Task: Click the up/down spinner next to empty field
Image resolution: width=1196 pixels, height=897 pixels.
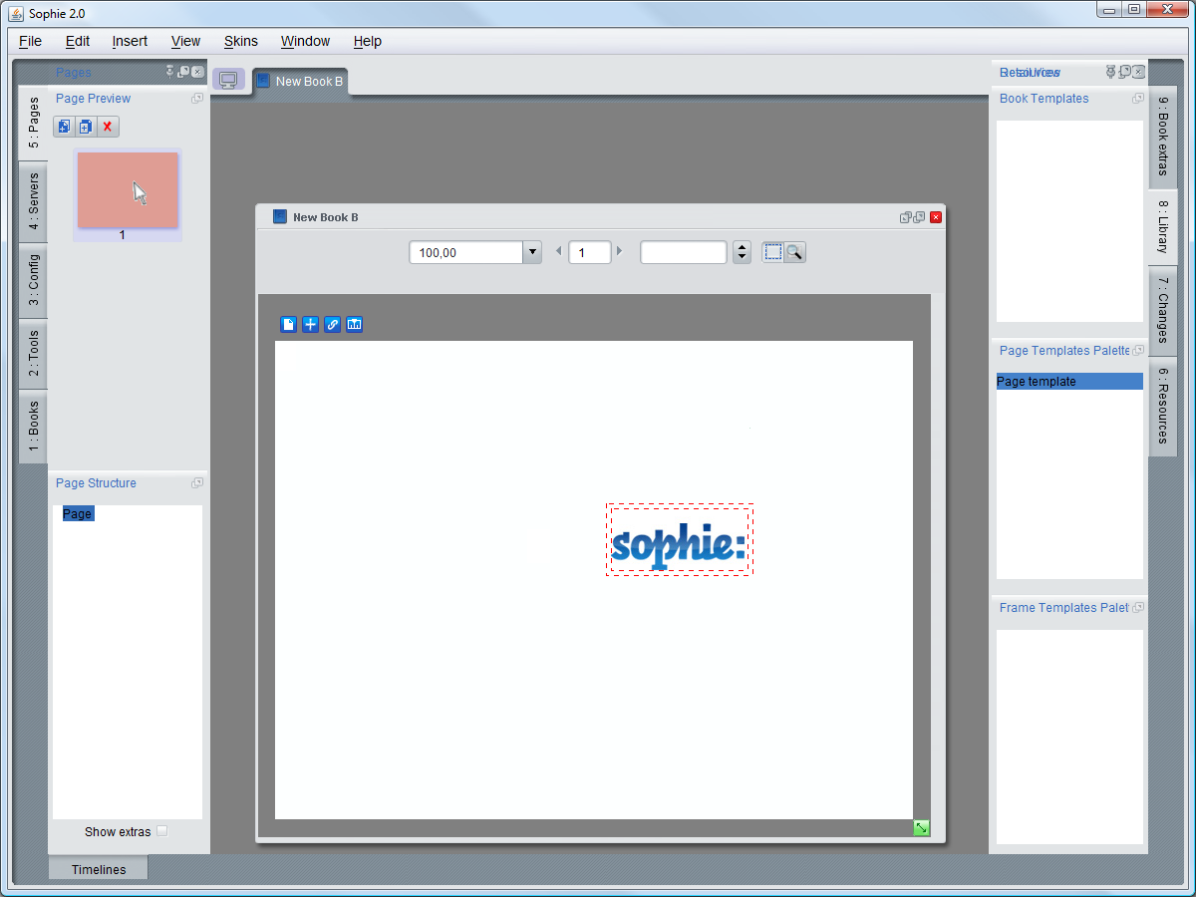Action: pos(742,252)
